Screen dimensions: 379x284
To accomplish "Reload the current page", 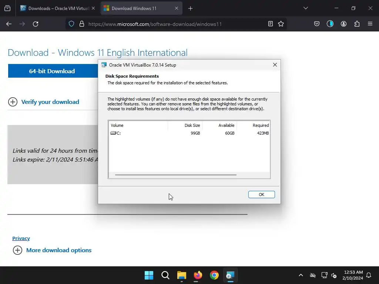I will tap(36, 24).
